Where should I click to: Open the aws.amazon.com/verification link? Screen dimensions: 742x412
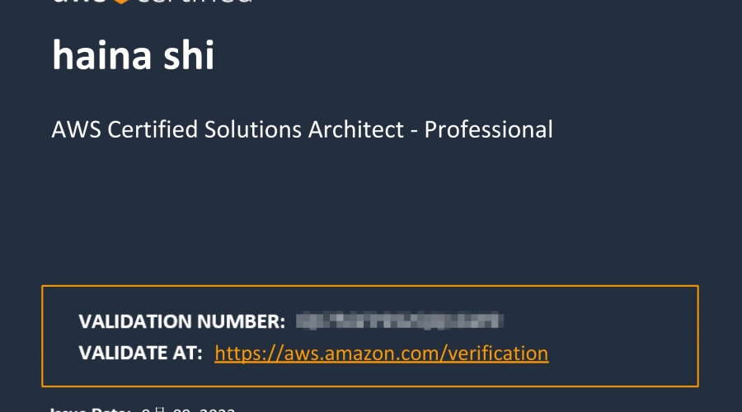tap(382, 353)
